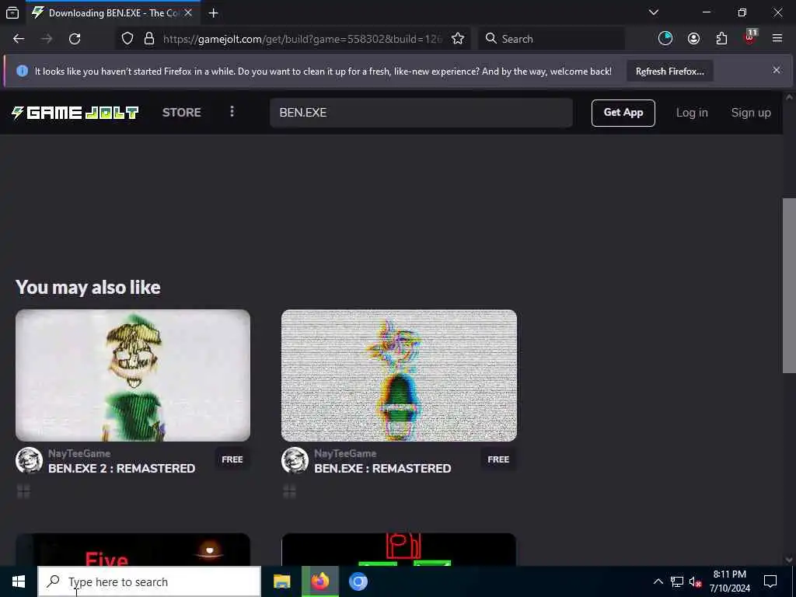Click the page's vertical scrollbar thumb
The image size is (796, 597).
tap(788, 285)
